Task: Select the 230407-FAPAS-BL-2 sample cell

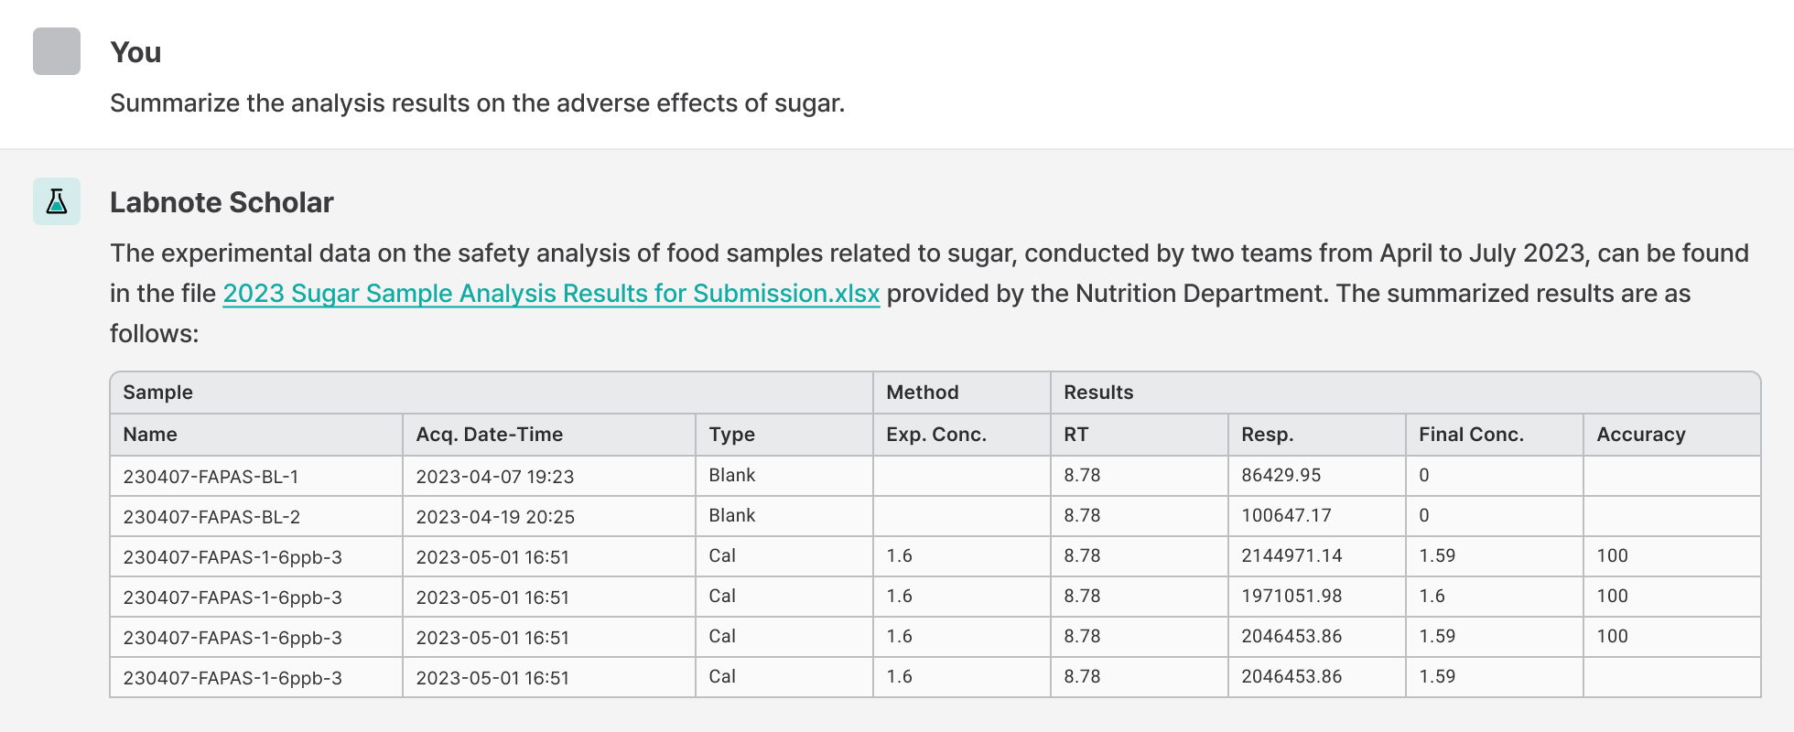Action: (x=211, y=517)
